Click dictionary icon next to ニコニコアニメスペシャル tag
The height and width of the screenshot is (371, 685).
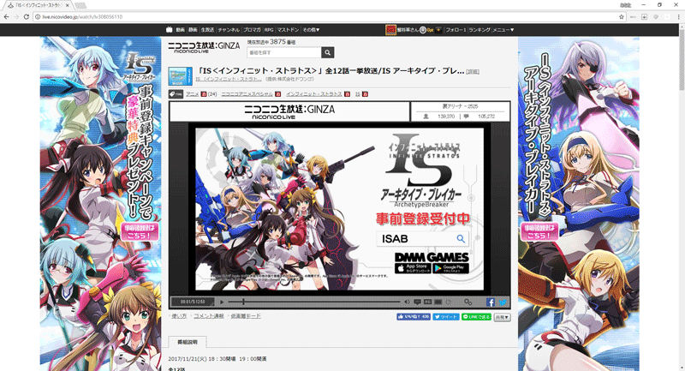coord(277,94)
